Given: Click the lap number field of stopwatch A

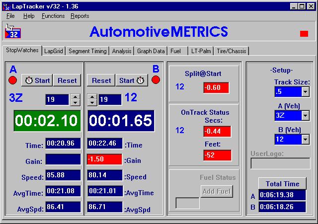Looking at the screenshot, I should pos(57,99).
